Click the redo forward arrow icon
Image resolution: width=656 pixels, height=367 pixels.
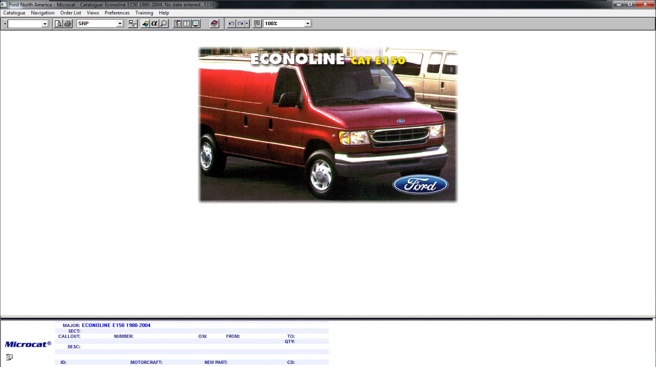coord(241,24)
